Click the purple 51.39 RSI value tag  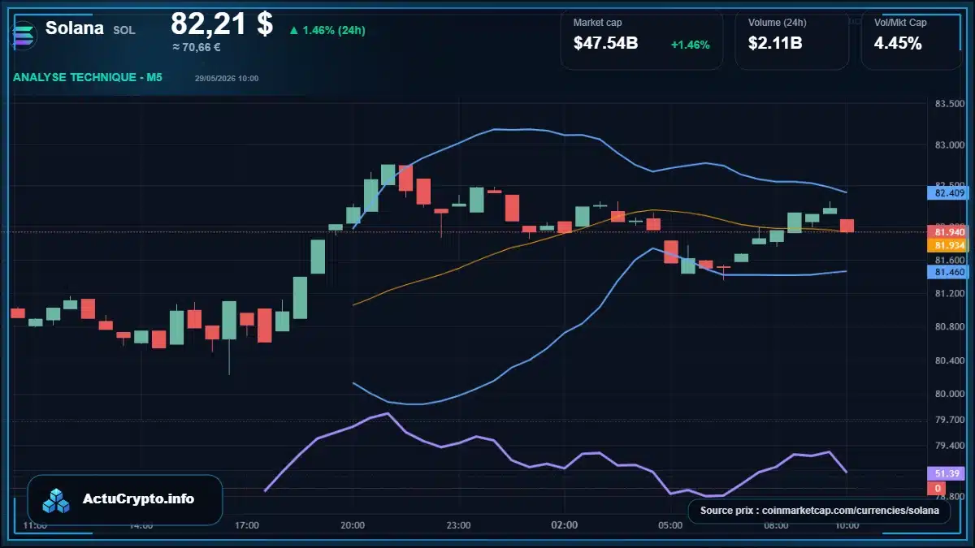coord(947,473)
